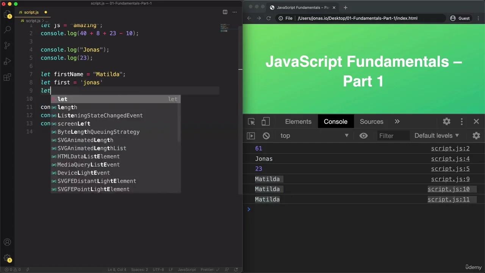Open DevTools settings gear next to the tabs
Viewport: 485px width, 273px height.
pos(447,122)
